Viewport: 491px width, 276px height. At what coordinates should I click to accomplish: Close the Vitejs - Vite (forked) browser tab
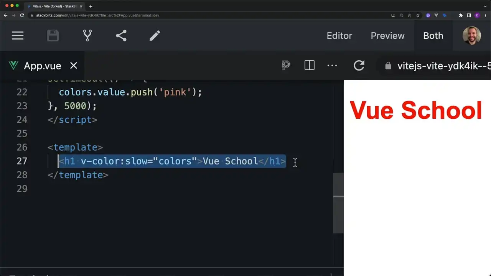(81, 6)
